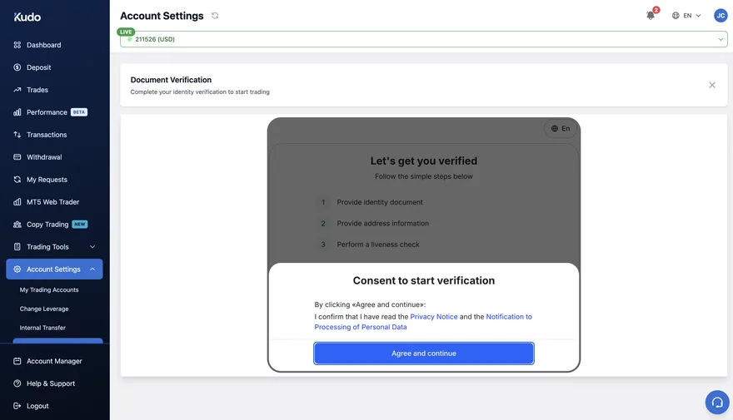Open the Privacy Notice link
The image size is (733, 420).
(x=434, y=316)
